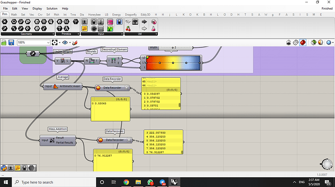The width and height of the screenshot is (335, 187).
Task: Choose the pink flask Util icon
Action: [x=153, y=29]
